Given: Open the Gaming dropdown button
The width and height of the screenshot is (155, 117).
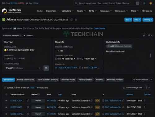Looking at the screenshot, I should (x=148, y=20).
